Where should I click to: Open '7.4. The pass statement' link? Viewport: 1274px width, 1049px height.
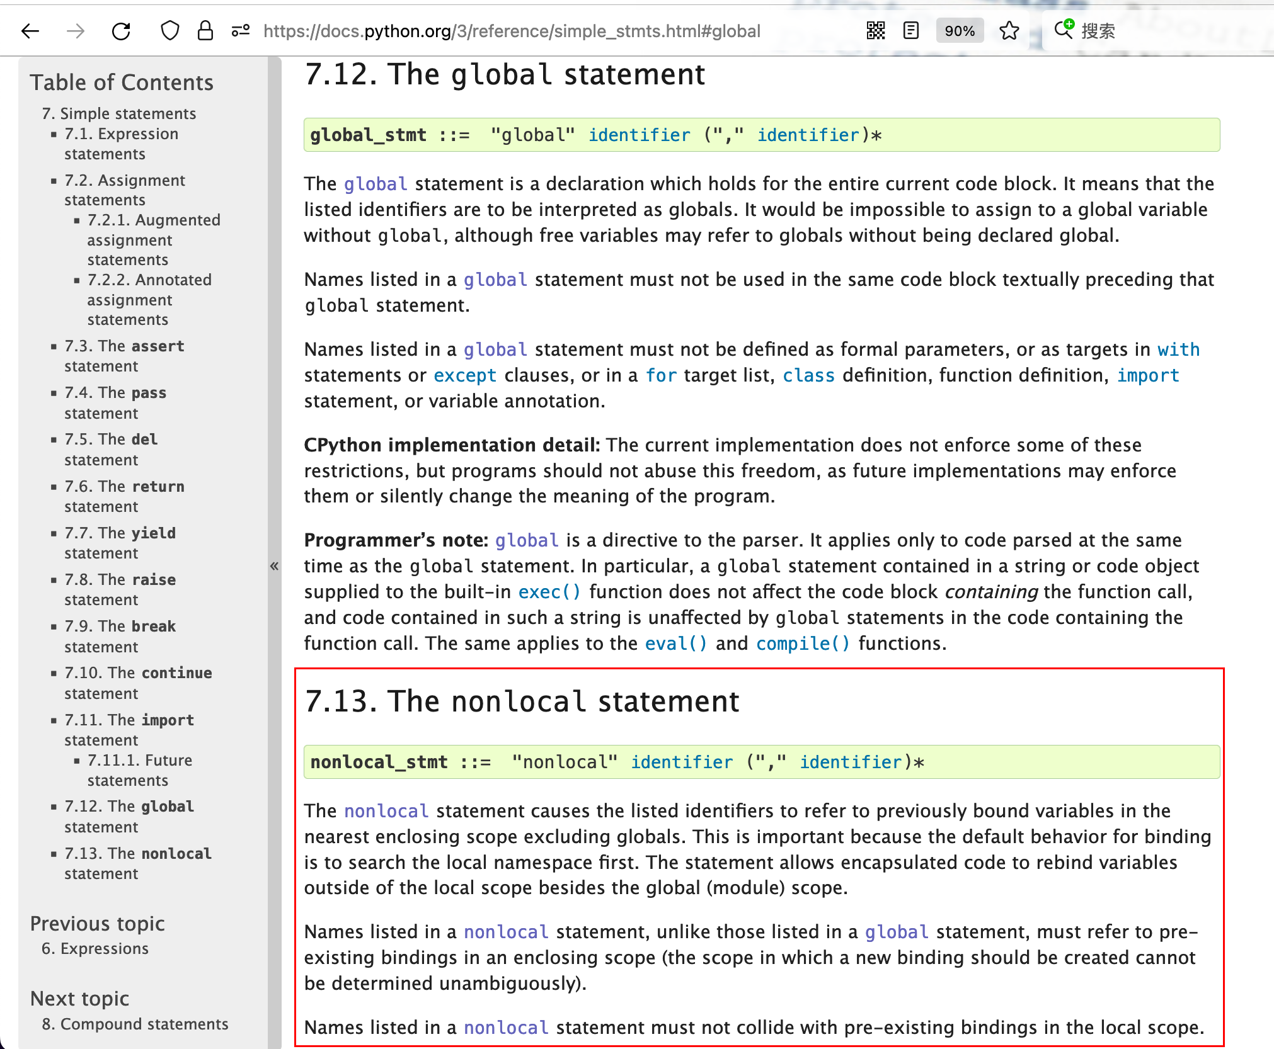click(x=115, y=402)
